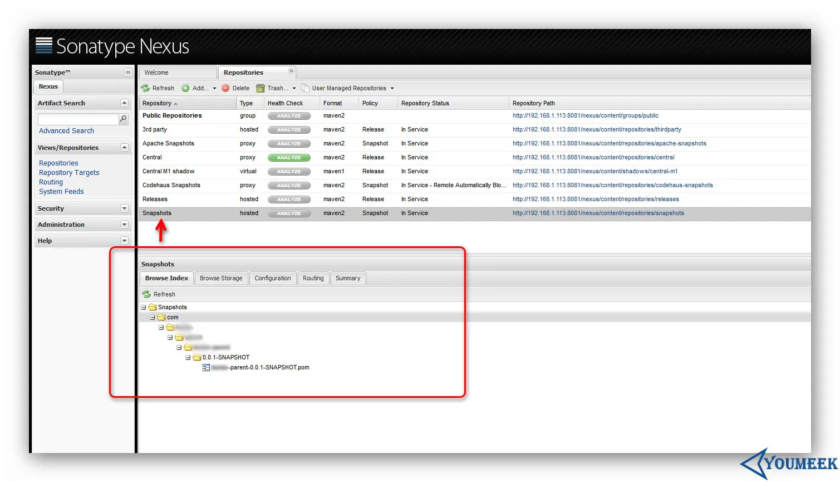Collapse the Views/Repositories section
The height and width of the screenshot is (482, 840).
click(x=124, y=148)
